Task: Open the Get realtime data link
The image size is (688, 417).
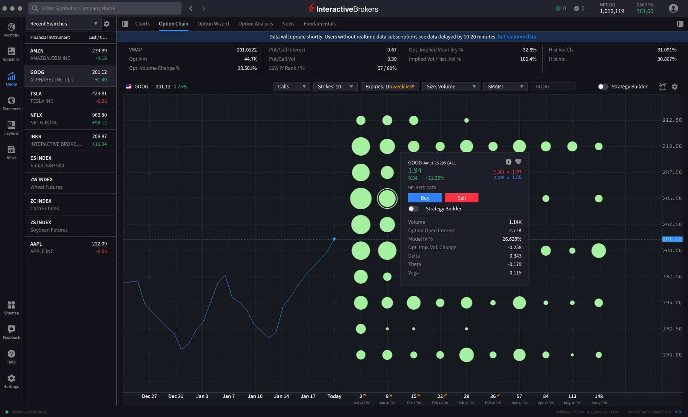Action: click(x=517, y=36)
